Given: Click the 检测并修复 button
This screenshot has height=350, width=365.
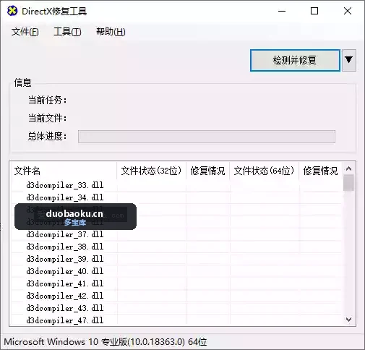Looking at the screenshot, I should point(295,60).
